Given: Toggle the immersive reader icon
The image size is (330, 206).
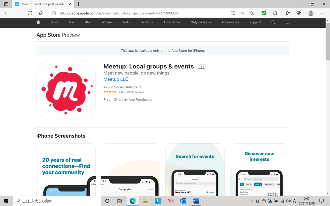Looking at the screenshot, I should (x=233, y=13).
